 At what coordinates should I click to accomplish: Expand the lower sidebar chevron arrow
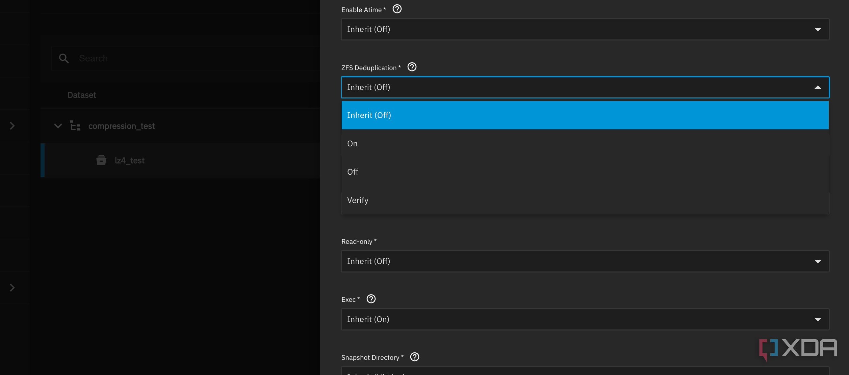click(12, 288)
